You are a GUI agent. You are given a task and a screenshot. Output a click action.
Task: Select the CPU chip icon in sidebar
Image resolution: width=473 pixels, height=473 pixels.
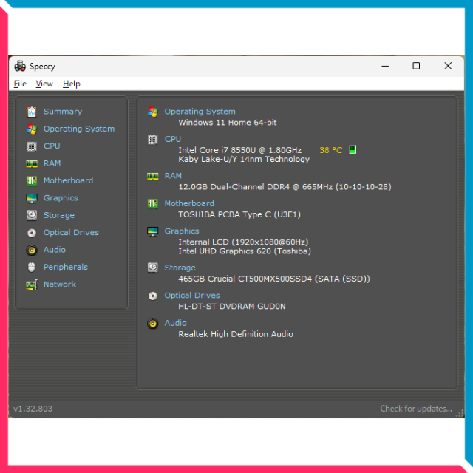(32, 146)
